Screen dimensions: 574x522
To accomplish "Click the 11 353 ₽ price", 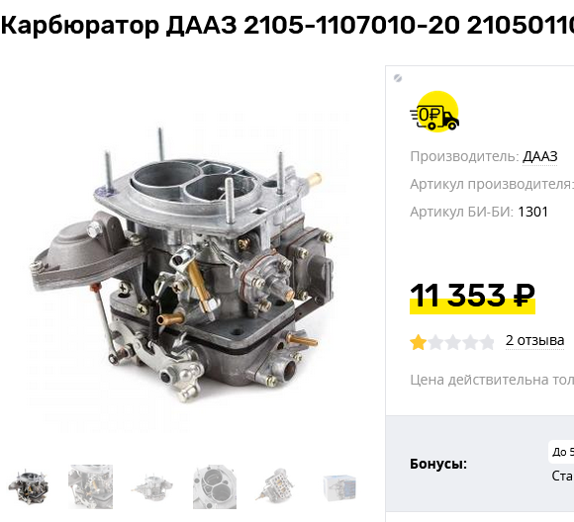I will click(x=472, y=297).
